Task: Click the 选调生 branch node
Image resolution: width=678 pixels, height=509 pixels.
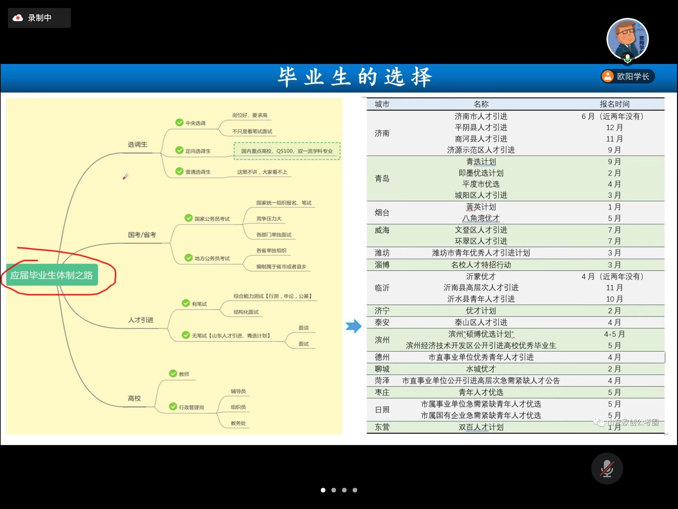Action: tap(137, 144)
